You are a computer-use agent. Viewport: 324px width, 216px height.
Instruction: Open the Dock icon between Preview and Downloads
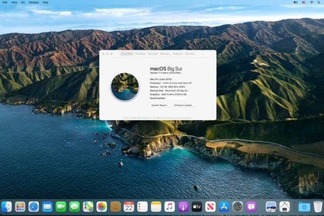tap(285, 207)
